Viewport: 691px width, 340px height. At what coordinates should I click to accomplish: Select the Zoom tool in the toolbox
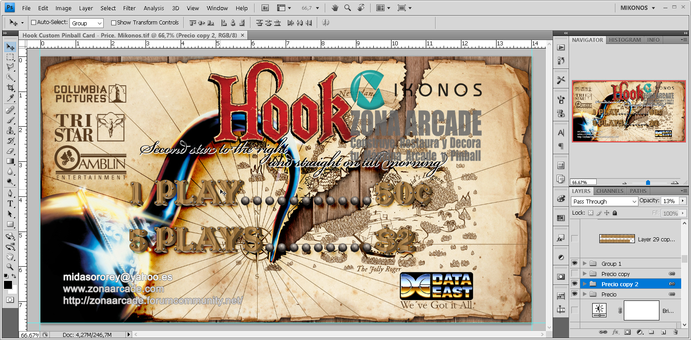pos(9,267)
